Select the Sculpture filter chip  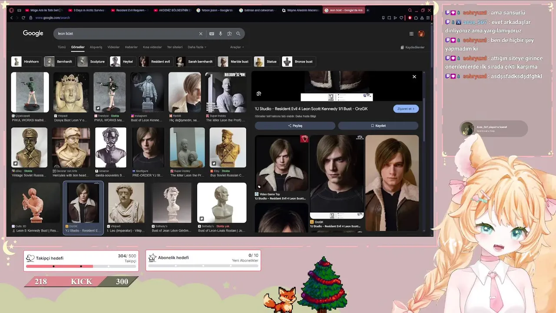pos(92,61)
